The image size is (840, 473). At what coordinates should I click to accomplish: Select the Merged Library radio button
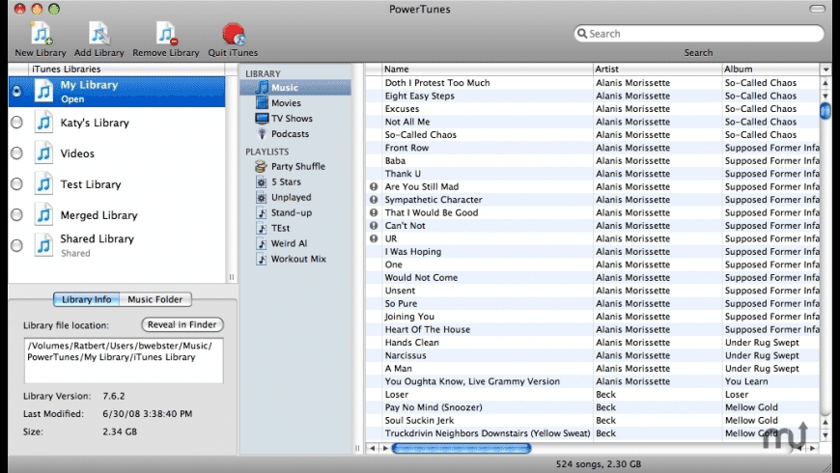coord(16,215)
